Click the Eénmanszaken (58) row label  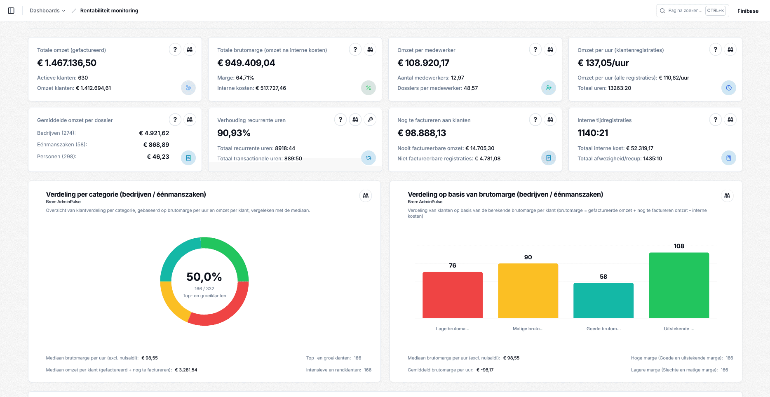coord(62,144)
